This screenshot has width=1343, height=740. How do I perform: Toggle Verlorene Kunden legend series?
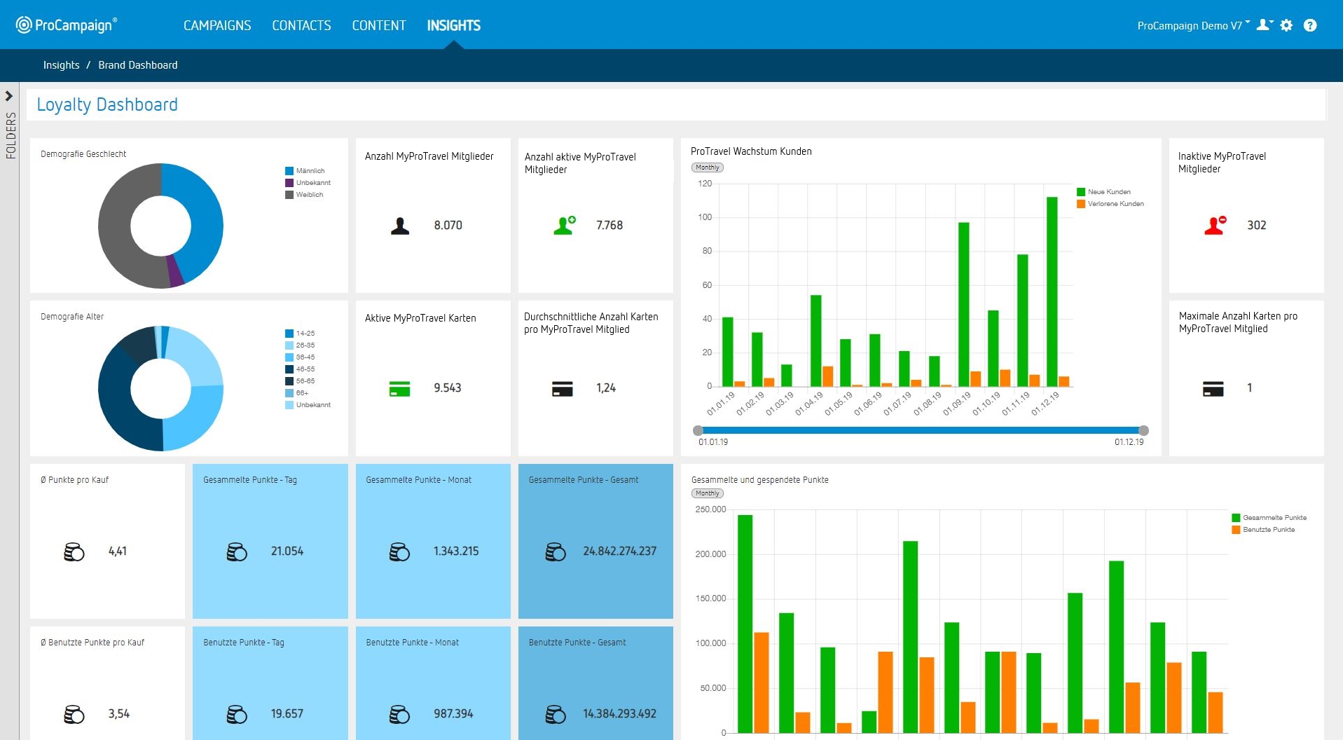point(1115,204)
